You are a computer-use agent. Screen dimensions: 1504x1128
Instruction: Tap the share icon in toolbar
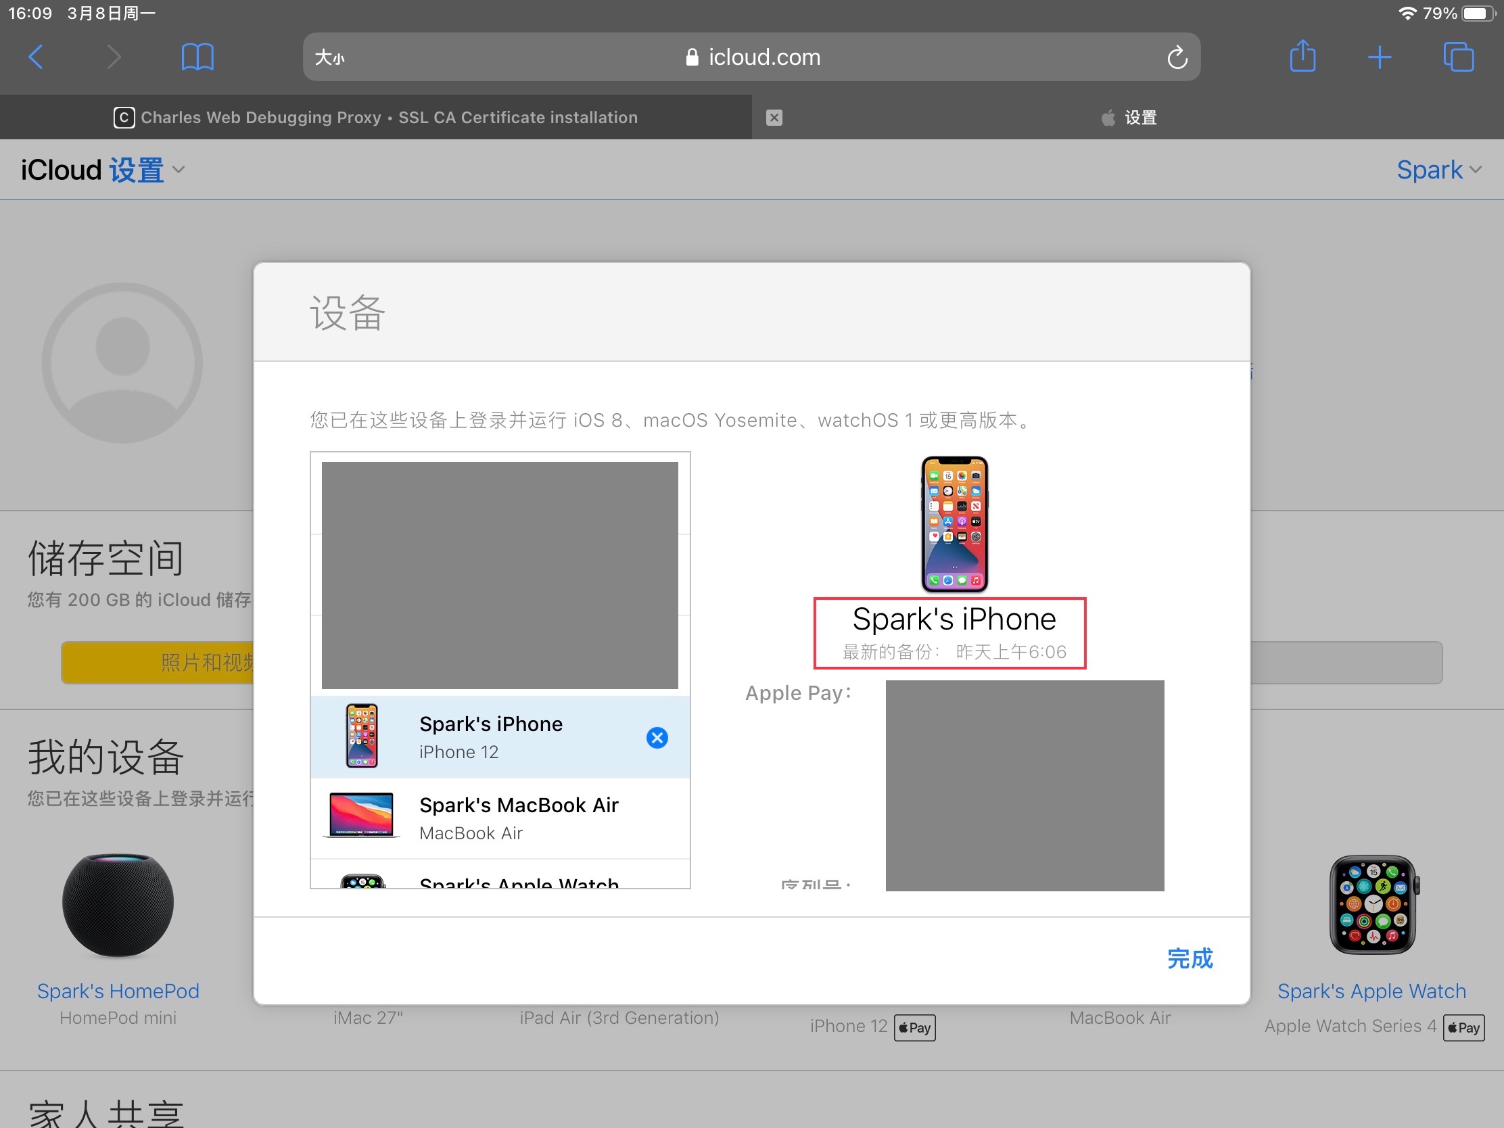click(x=1302, y=56)
